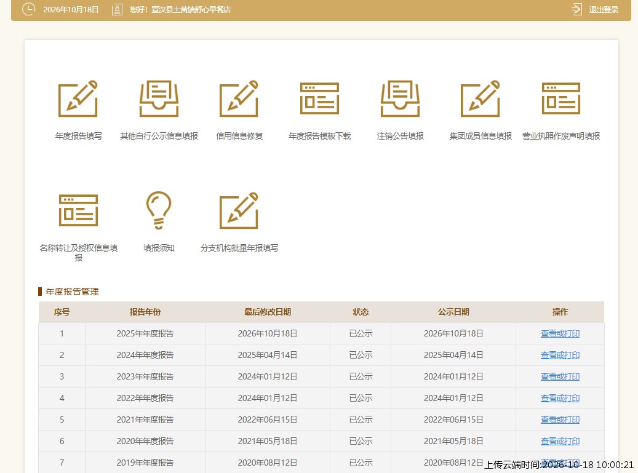Click the 2022年06月15日 last modified date cell
The width and height of the screenshot is (638, 473).
pos(268,419)
